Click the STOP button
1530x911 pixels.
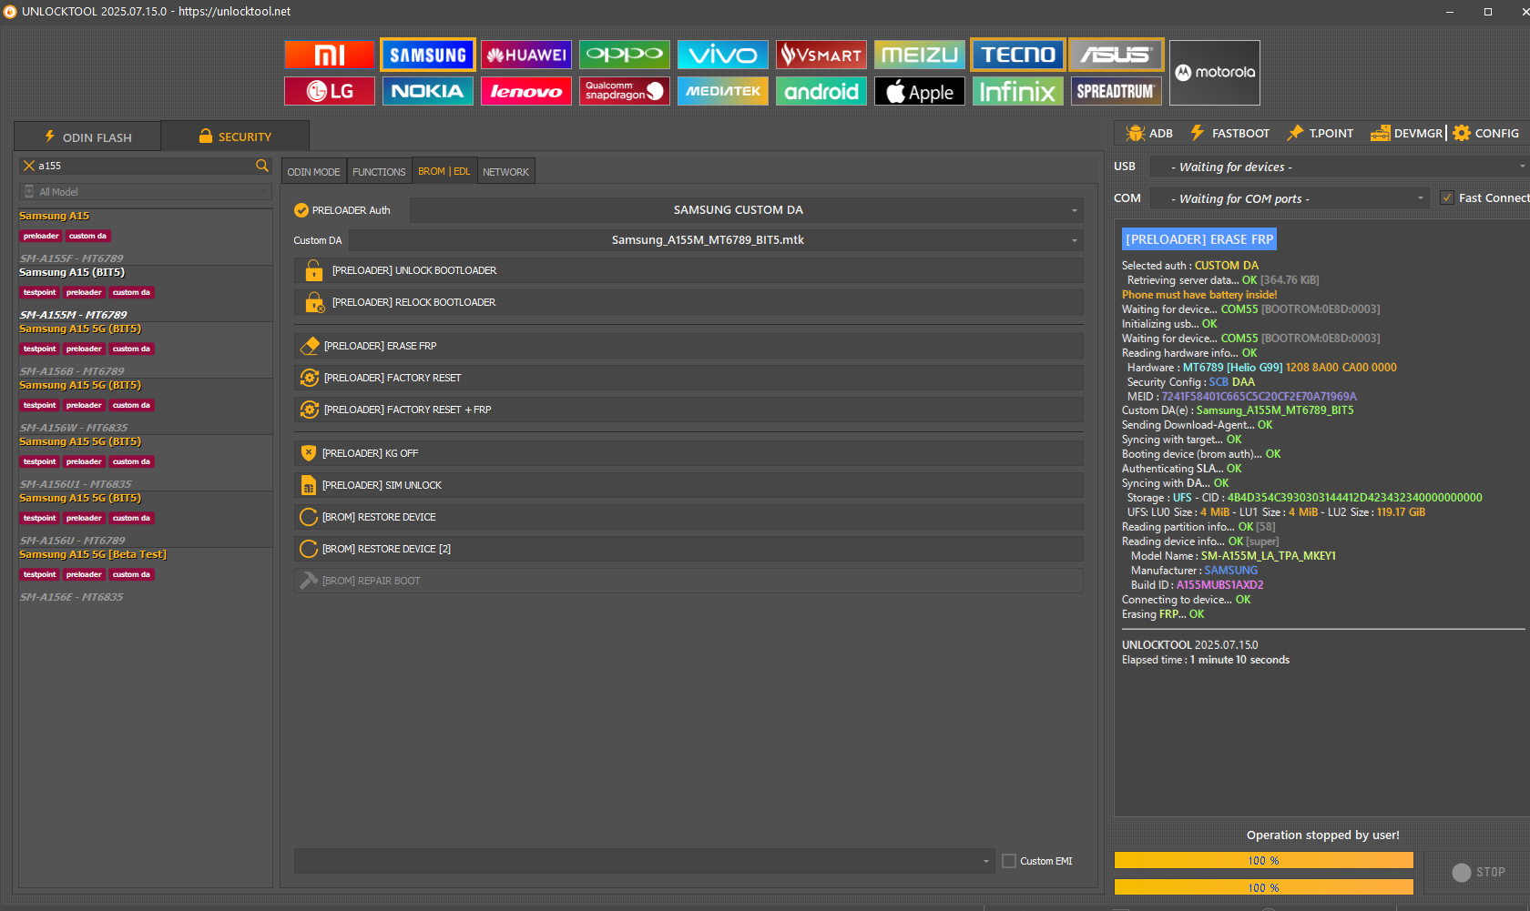pyautogui.click(x=1478, y=872)
